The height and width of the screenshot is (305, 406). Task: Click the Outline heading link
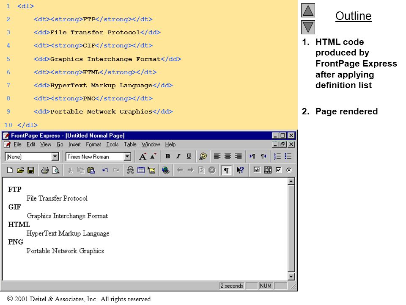click(x=354, y=16)
